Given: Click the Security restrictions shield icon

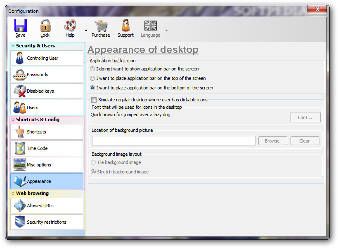Looking at the screenshot, I should coord(20,222).
